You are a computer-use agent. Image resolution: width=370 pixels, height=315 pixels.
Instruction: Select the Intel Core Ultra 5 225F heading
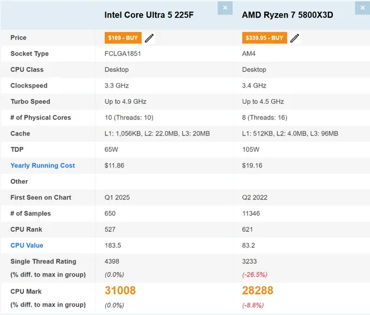tap(149, 15)
